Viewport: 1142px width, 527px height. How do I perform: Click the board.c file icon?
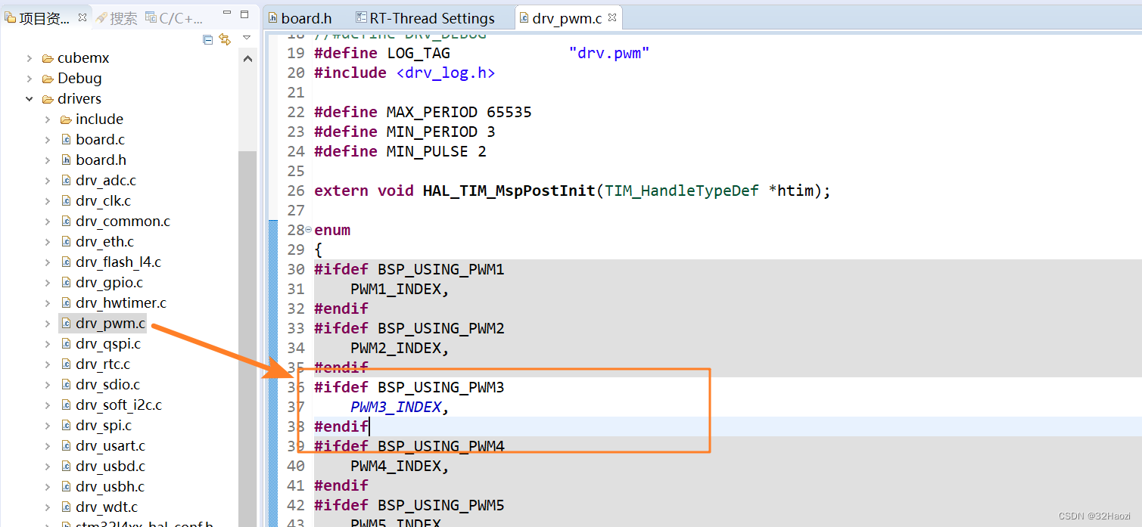tap(67, 139)
